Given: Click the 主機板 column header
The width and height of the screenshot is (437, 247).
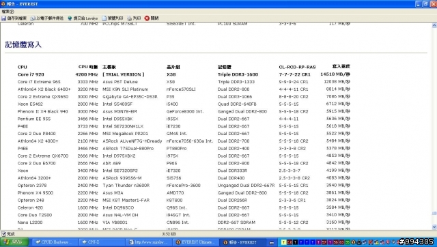Looking at the screenshot, I should 109,67.
